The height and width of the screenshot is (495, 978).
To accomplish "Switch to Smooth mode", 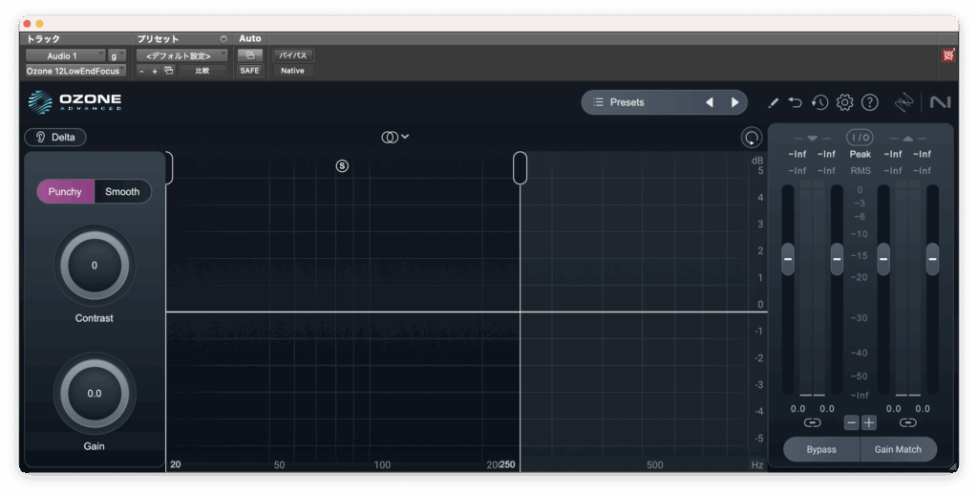I will [122, 191].
